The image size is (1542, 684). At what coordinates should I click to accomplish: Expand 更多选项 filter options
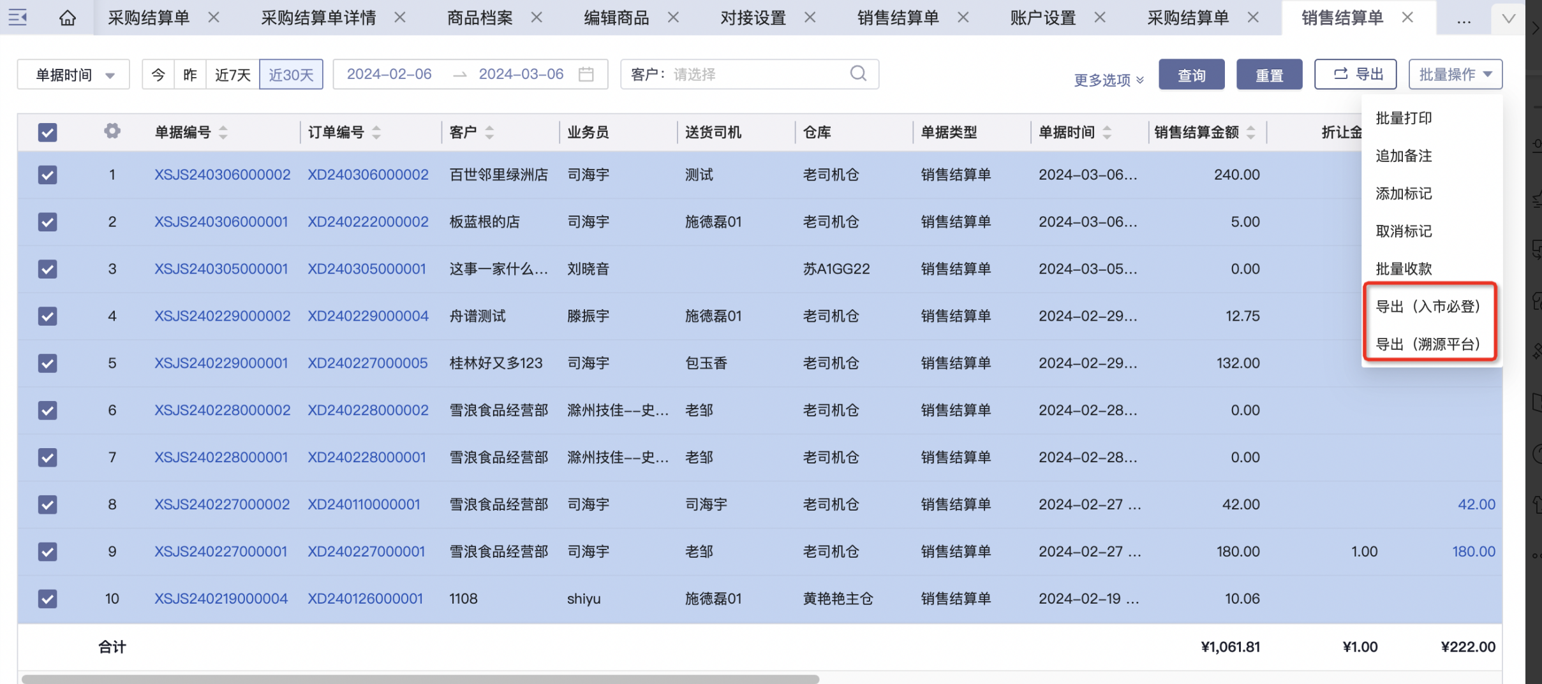pos(1108,80)
